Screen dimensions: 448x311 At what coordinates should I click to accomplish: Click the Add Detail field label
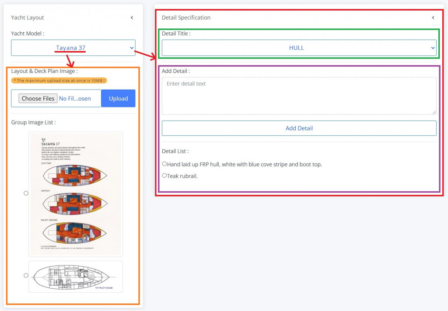(x=176, y=71)
